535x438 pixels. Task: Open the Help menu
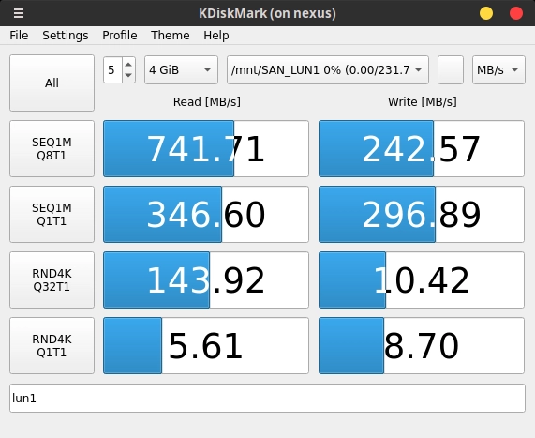(216, 36)
